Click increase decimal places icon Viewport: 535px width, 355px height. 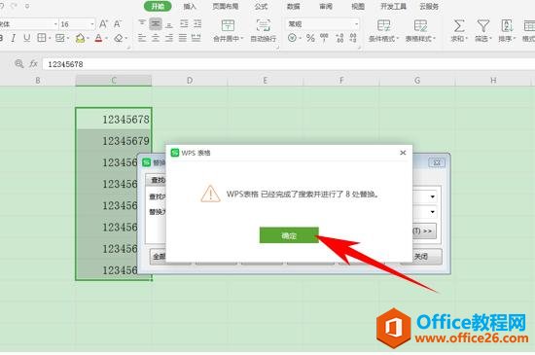(339, 38)
